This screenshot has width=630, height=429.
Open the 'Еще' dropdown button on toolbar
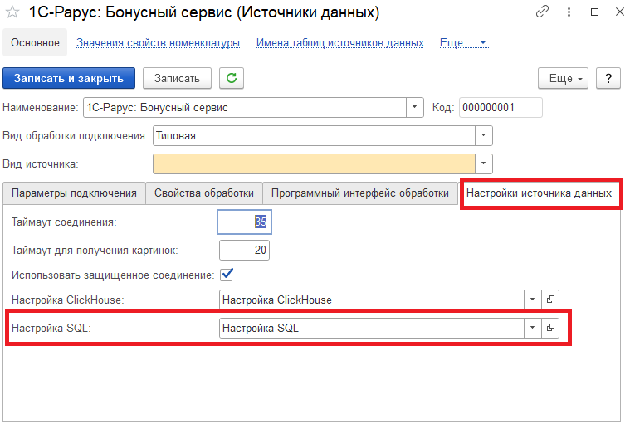click(x=563, y=78)
